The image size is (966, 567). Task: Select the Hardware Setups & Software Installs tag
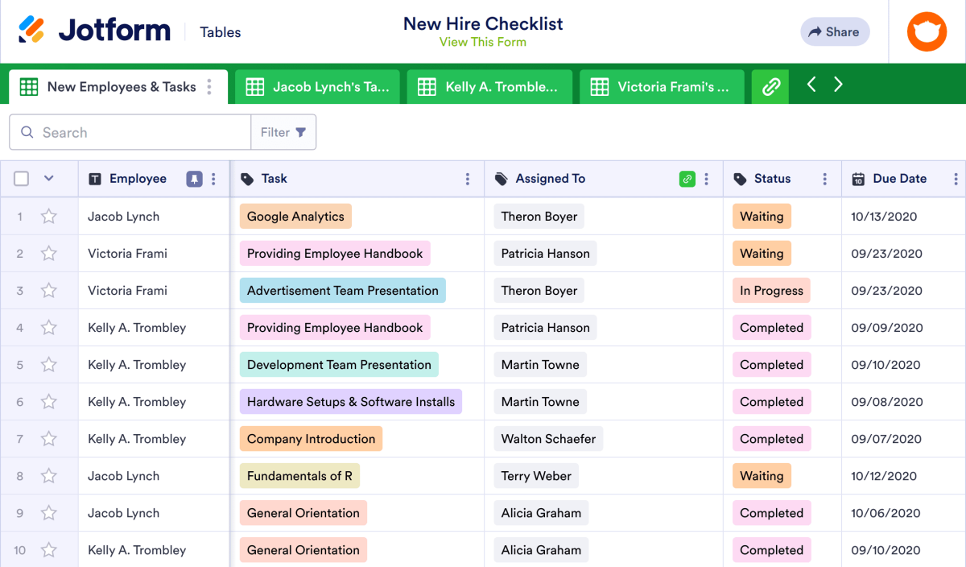351,401
